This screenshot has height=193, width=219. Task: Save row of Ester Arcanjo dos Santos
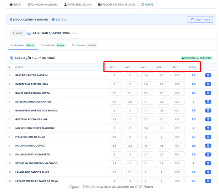[x=208, y=101]
